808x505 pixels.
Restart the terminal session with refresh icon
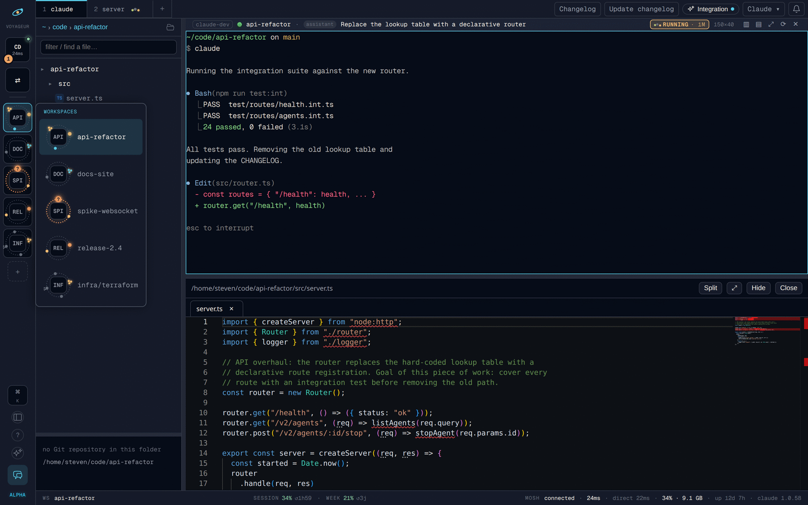point(783,24)
